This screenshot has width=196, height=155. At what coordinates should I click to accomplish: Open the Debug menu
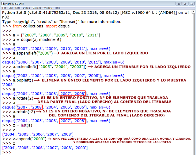tap(26, 8)
